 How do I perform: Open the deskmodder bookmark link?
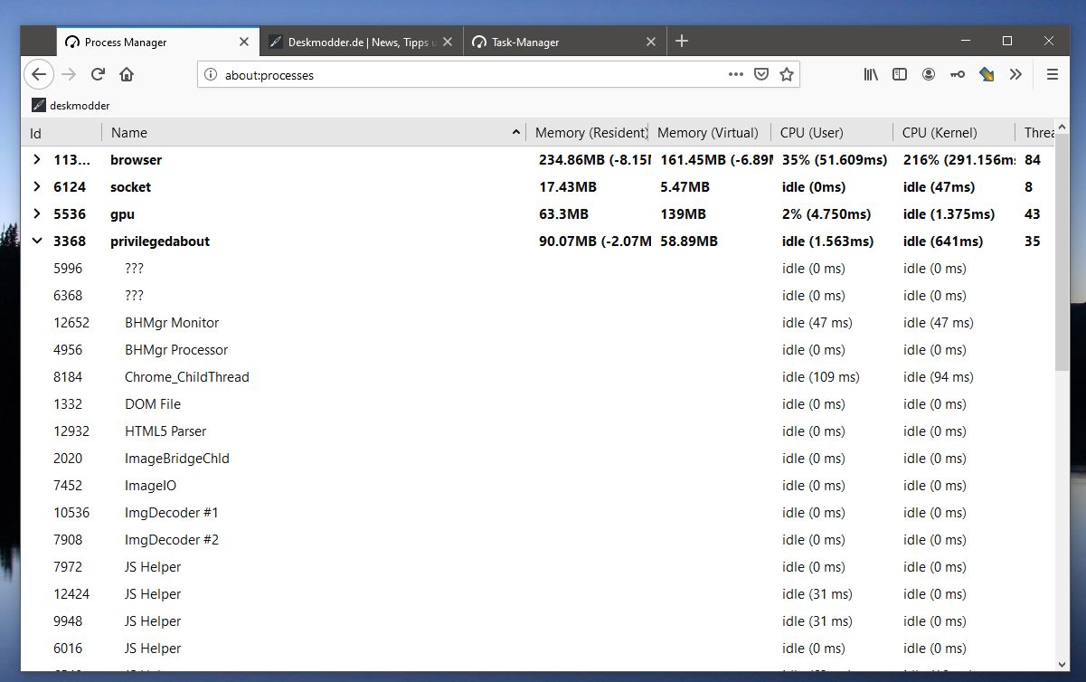tap(71, 105)
